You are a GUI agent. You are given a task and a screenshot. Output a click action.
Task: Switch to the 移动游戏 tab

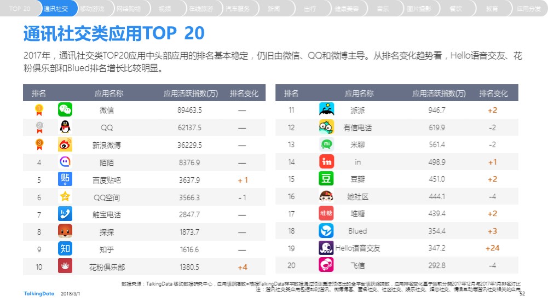point(92,9)
